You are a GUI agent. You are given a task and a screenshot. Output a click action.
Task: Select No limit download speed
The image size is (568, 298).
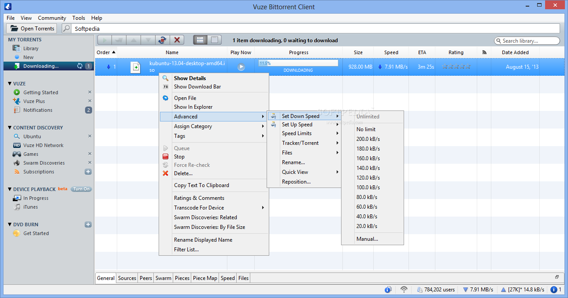coord(372,129)
